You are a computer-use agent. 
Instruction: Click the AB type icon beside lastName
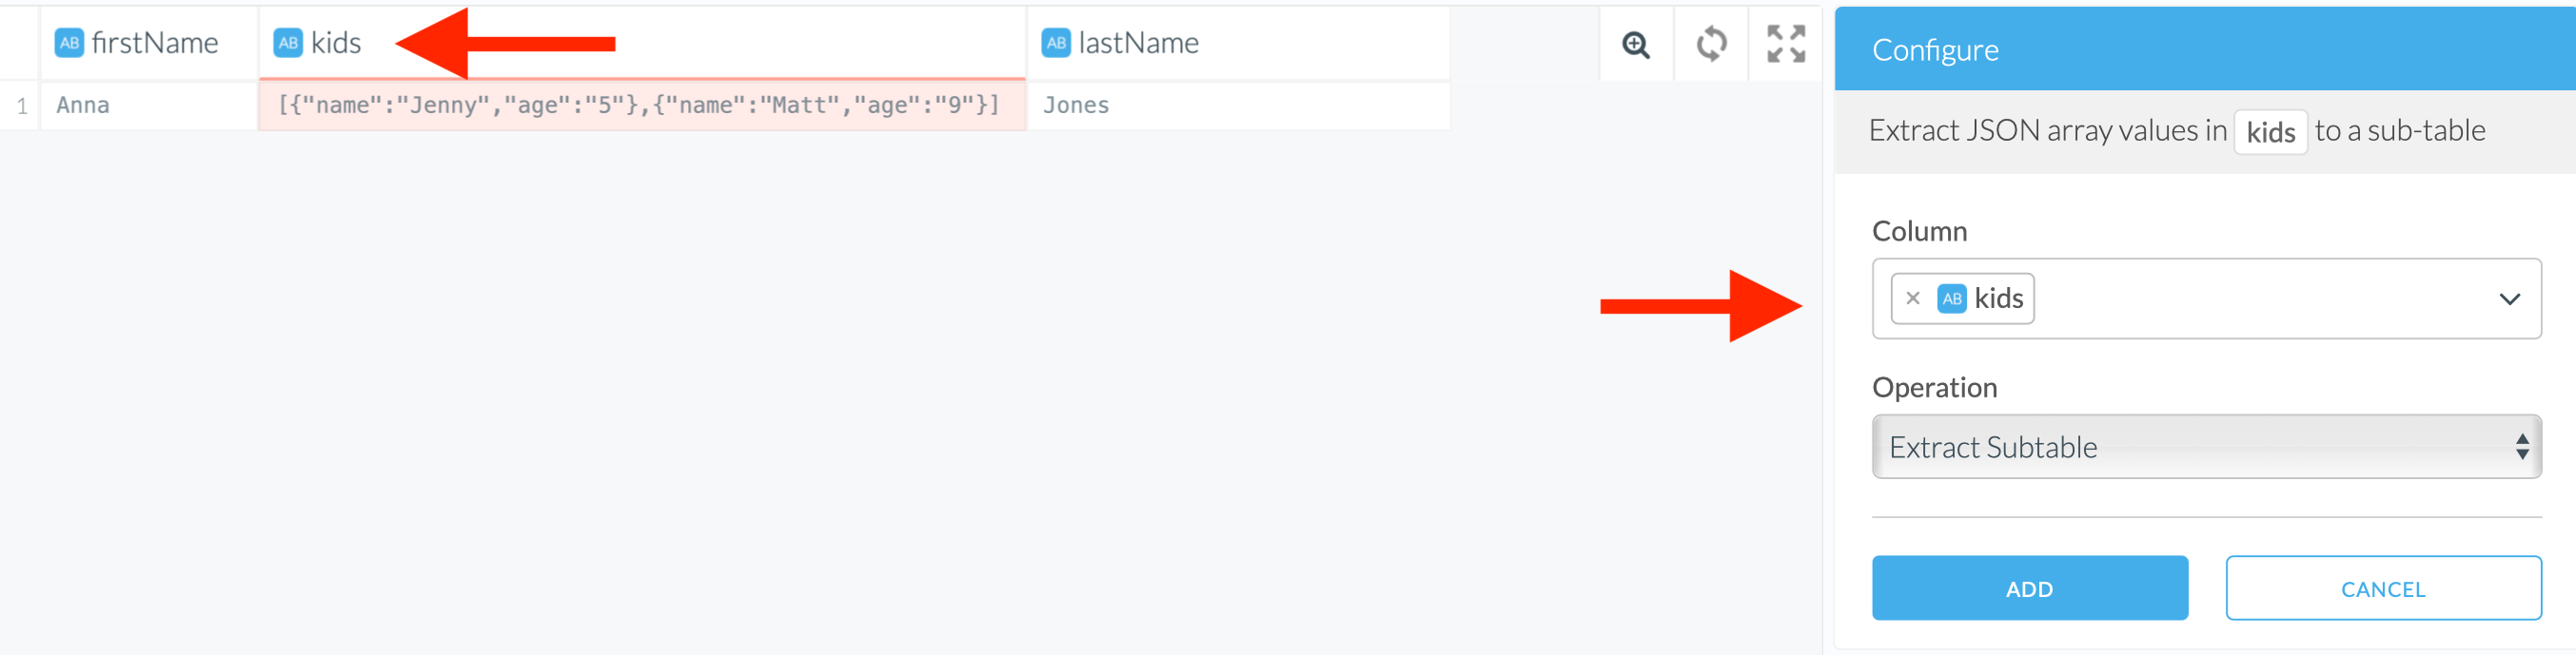click(1055, 43)
